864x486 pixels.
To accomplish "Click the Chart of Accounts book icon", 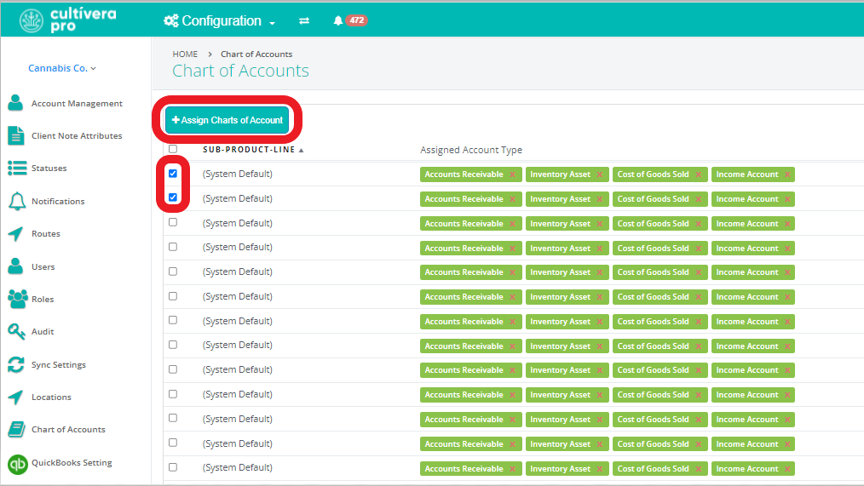I will coord(16,429).
